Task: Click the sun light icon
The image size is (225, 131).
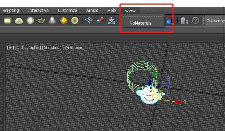Action: (x=64, y=20)
